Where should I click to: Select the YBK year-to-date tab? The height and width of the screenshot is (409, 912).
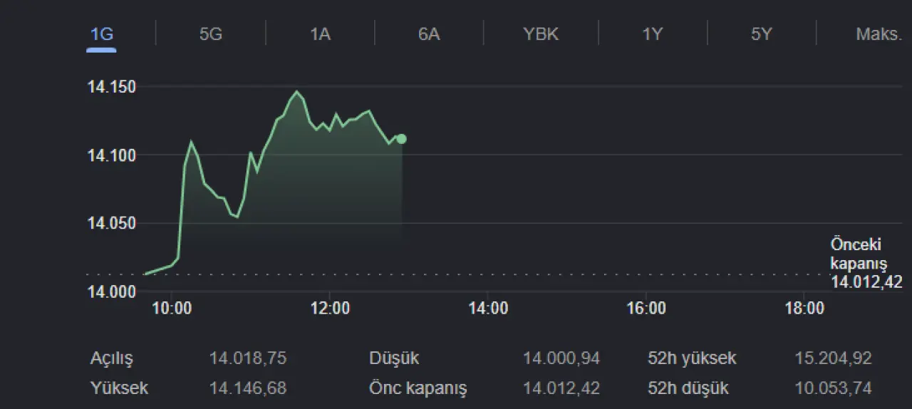(541, 34)
